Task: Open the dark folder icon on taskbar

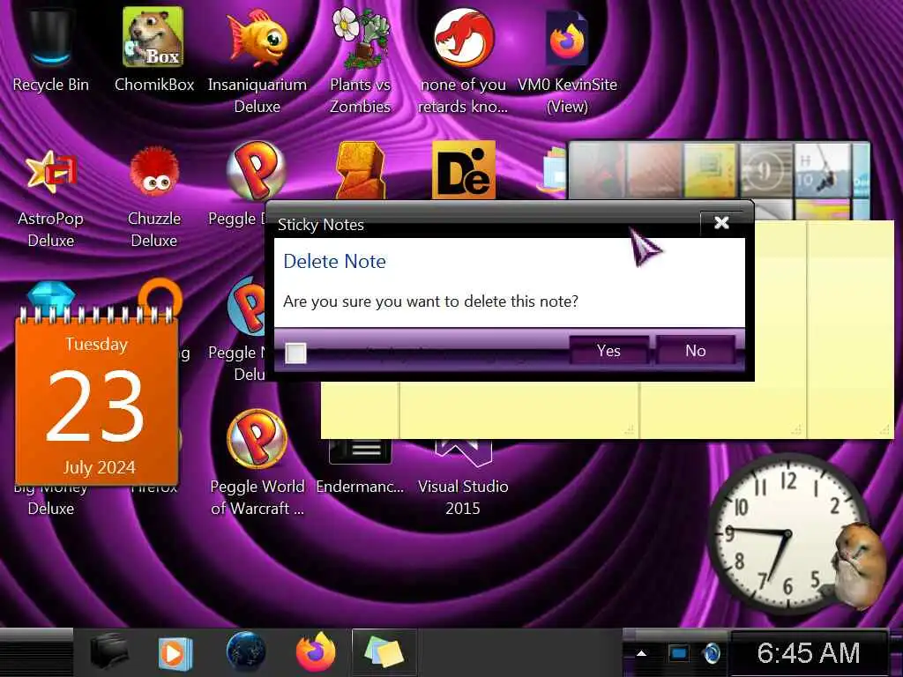Action: pyautogui.click(x=109, y=653)
